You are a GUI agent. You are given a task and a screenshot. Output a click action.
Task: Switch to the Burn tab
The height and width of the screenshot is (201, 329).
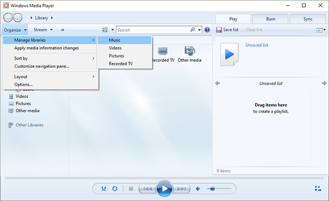point(270,19)
